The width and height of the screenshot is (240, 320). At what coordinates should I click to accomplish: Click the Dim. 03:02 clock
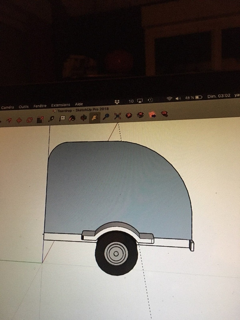[219, 96]
